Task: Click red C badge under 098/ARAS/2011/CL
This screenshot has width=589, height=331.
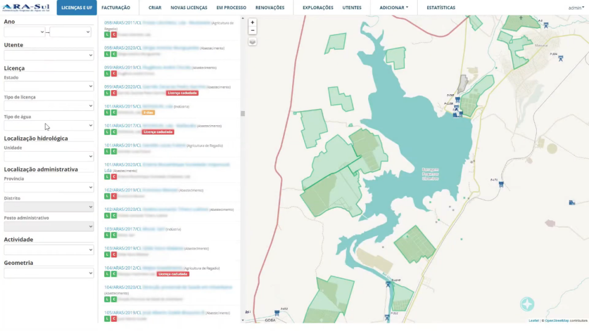Action: click(x=113, y=34)
